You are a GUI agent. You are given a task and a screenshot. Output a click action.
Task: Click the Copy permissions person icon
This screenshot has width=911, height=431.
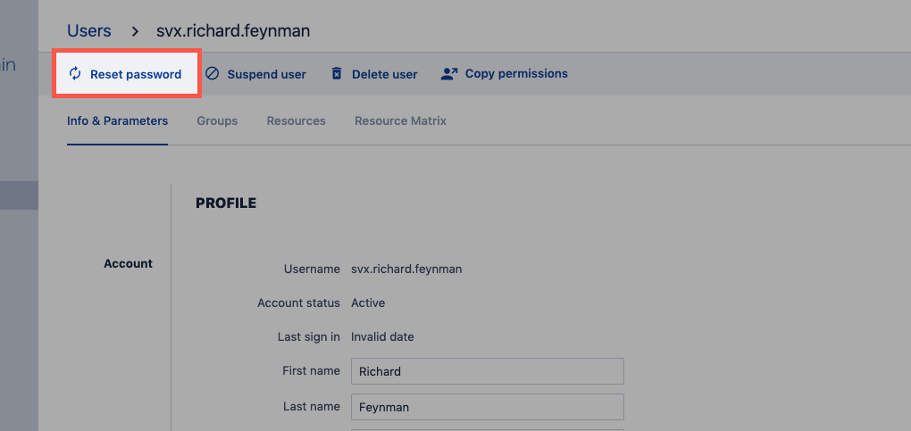(x=449, y=74)
